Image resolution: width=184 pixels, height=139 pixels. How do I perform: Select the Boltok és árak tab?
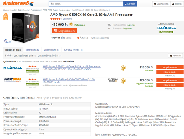click(x=13, y=50)
